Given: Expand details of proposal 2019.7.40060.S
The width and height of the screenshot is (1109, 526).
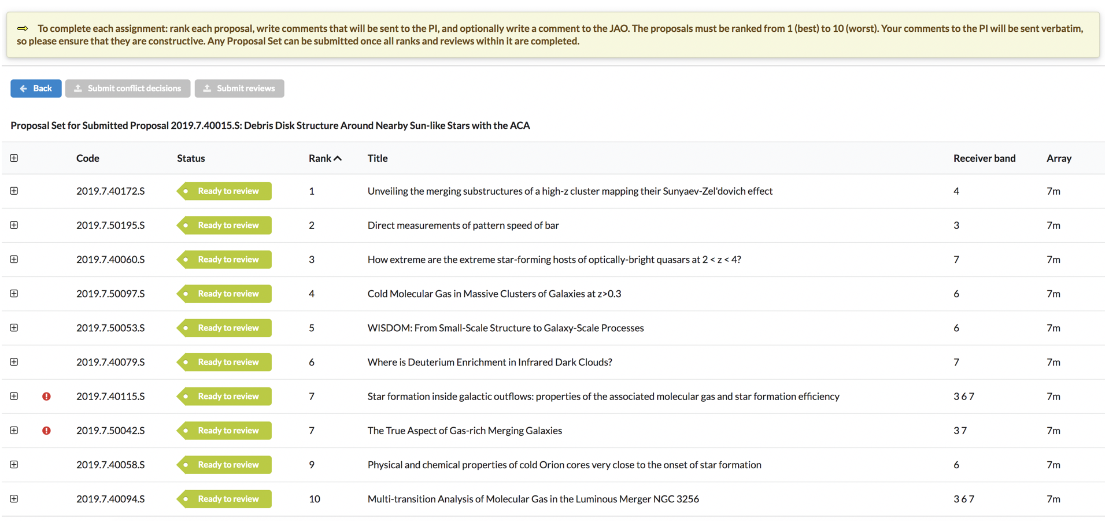Looking at the screenshot, I should point(14,260).
